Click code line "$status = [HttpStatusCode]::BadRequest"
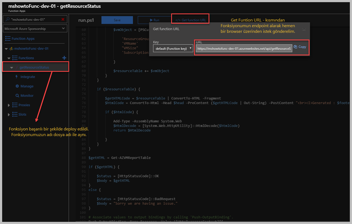The width and height of the screenshot is (352, 224). pyautogui.click(x=136, y=199)
